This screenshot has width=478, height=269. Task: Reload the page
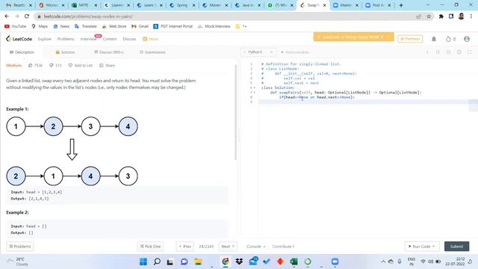tap(27, 16)
